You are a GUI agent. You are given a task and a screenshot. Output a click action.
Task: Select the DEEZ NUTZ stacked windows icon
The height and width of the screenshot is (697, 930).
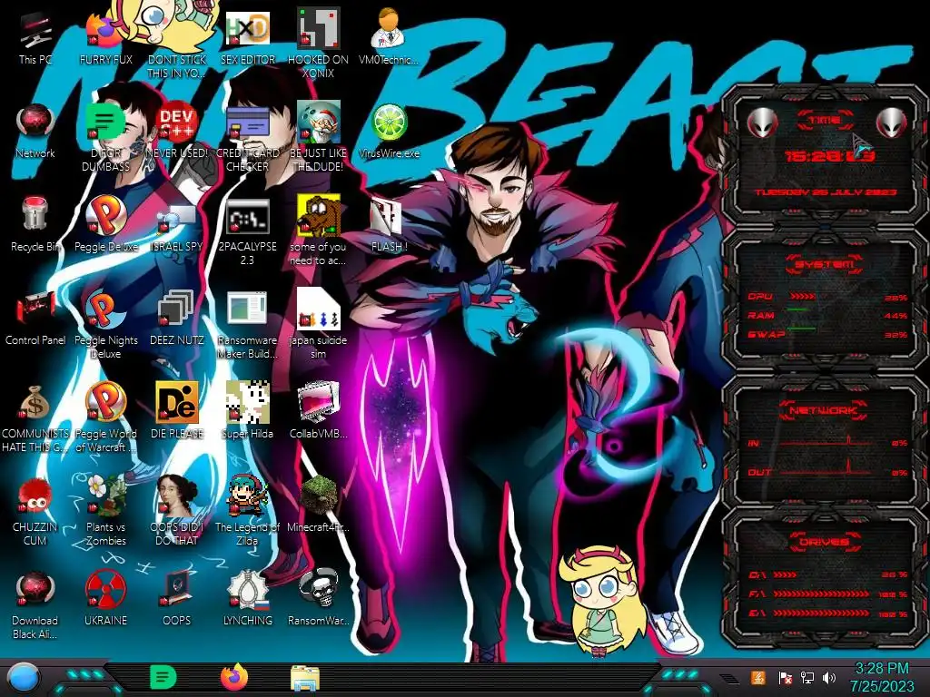[177, 318]
